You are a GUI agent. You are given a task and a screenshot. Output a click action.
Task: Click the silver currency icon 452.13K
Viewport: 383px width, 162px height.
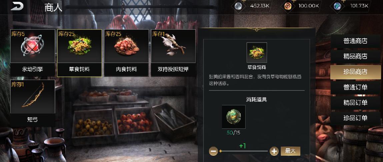(x=238, y=6)
